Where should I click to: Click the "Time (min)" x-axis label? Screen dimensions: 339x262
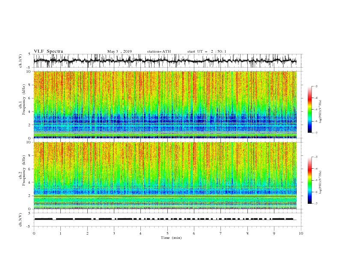171,238
